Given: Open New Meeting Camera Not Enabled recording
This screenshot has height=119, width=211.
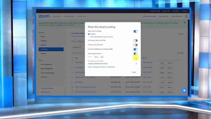Looking at the screenshot, I should [86, 92].
